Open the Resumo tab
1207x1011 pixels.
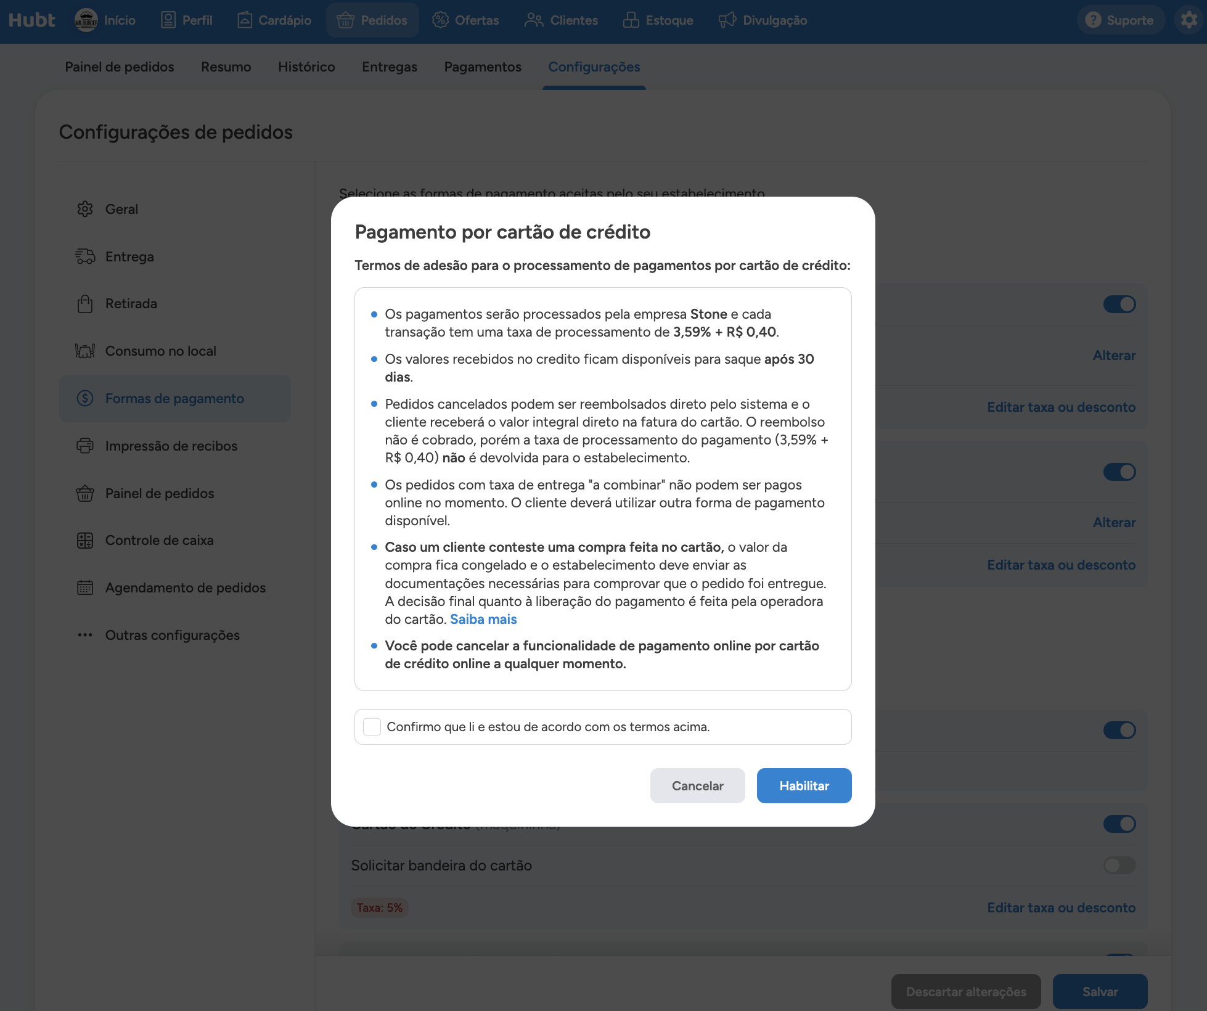pyautogui.click(x=226, y=67)
